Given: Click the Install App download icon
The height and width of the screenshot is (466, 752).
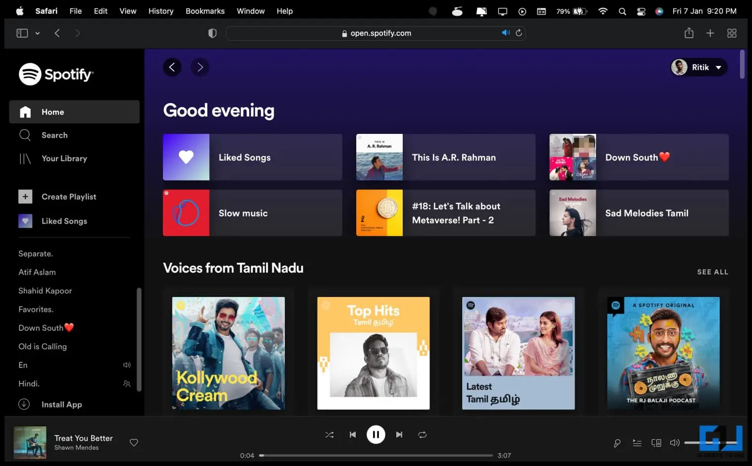Looking at the screenshot, I should (x=24, y=405).
